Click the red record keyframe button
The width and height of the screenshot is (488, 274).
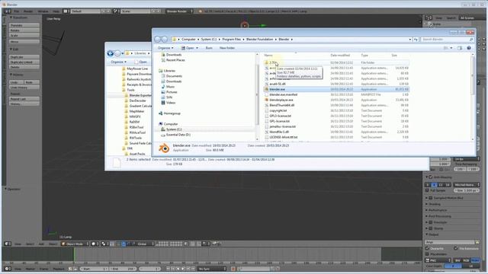click(x=233, y=269)
